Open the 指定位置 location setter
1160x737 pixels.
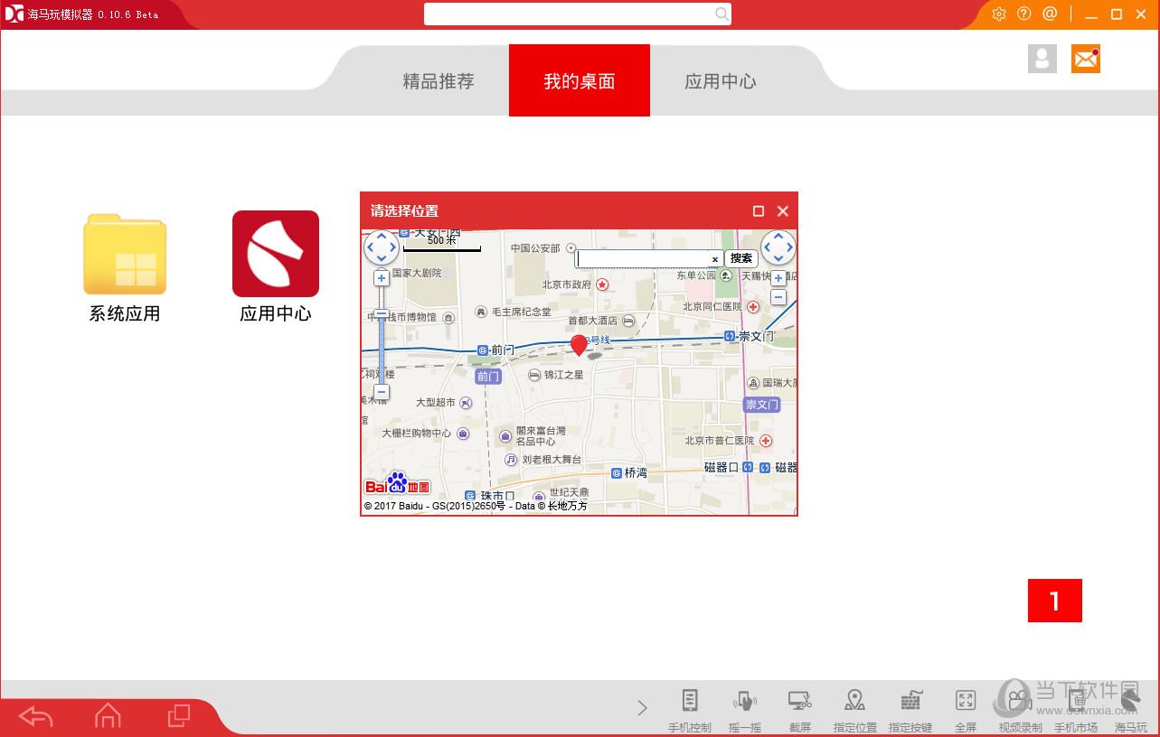855,710
